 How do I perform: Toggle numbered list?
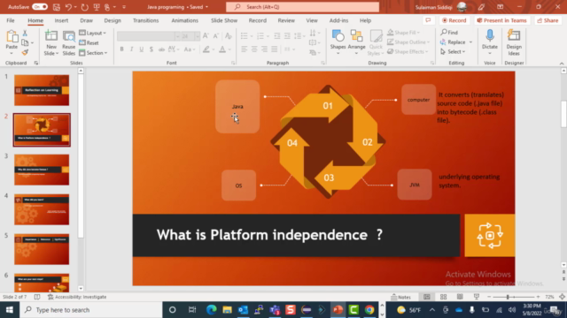[260, 35]
